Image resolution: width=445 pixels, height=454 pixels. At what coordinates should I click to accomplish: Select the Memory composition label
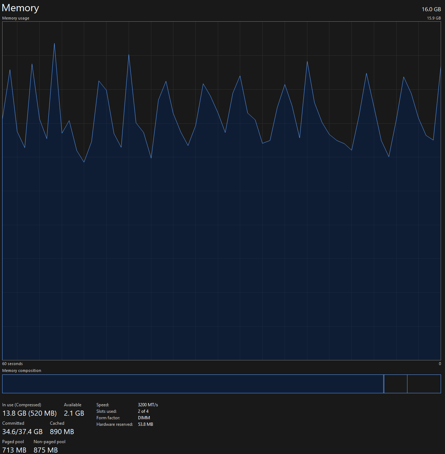[22, 371]
